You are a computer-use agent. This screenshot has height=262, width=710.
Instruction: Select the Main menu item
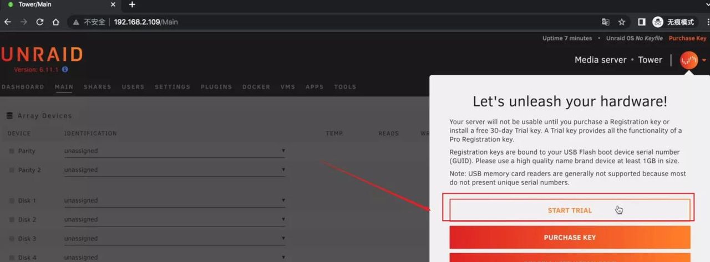tap(64, 87)
